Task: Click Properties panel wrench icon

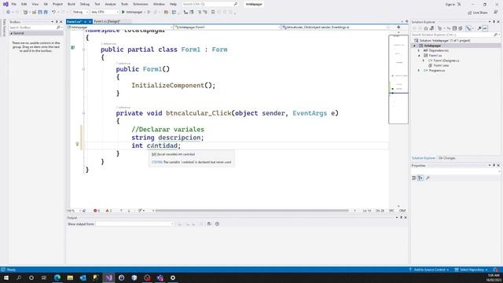Action: 428,178
